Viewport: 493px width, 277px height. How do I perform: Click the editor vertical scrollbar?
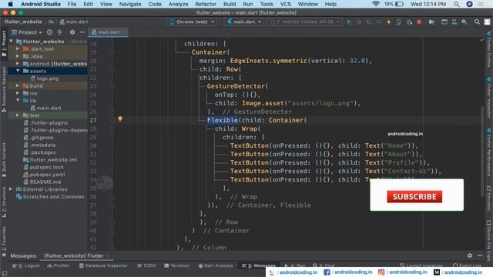click(482, 152)
